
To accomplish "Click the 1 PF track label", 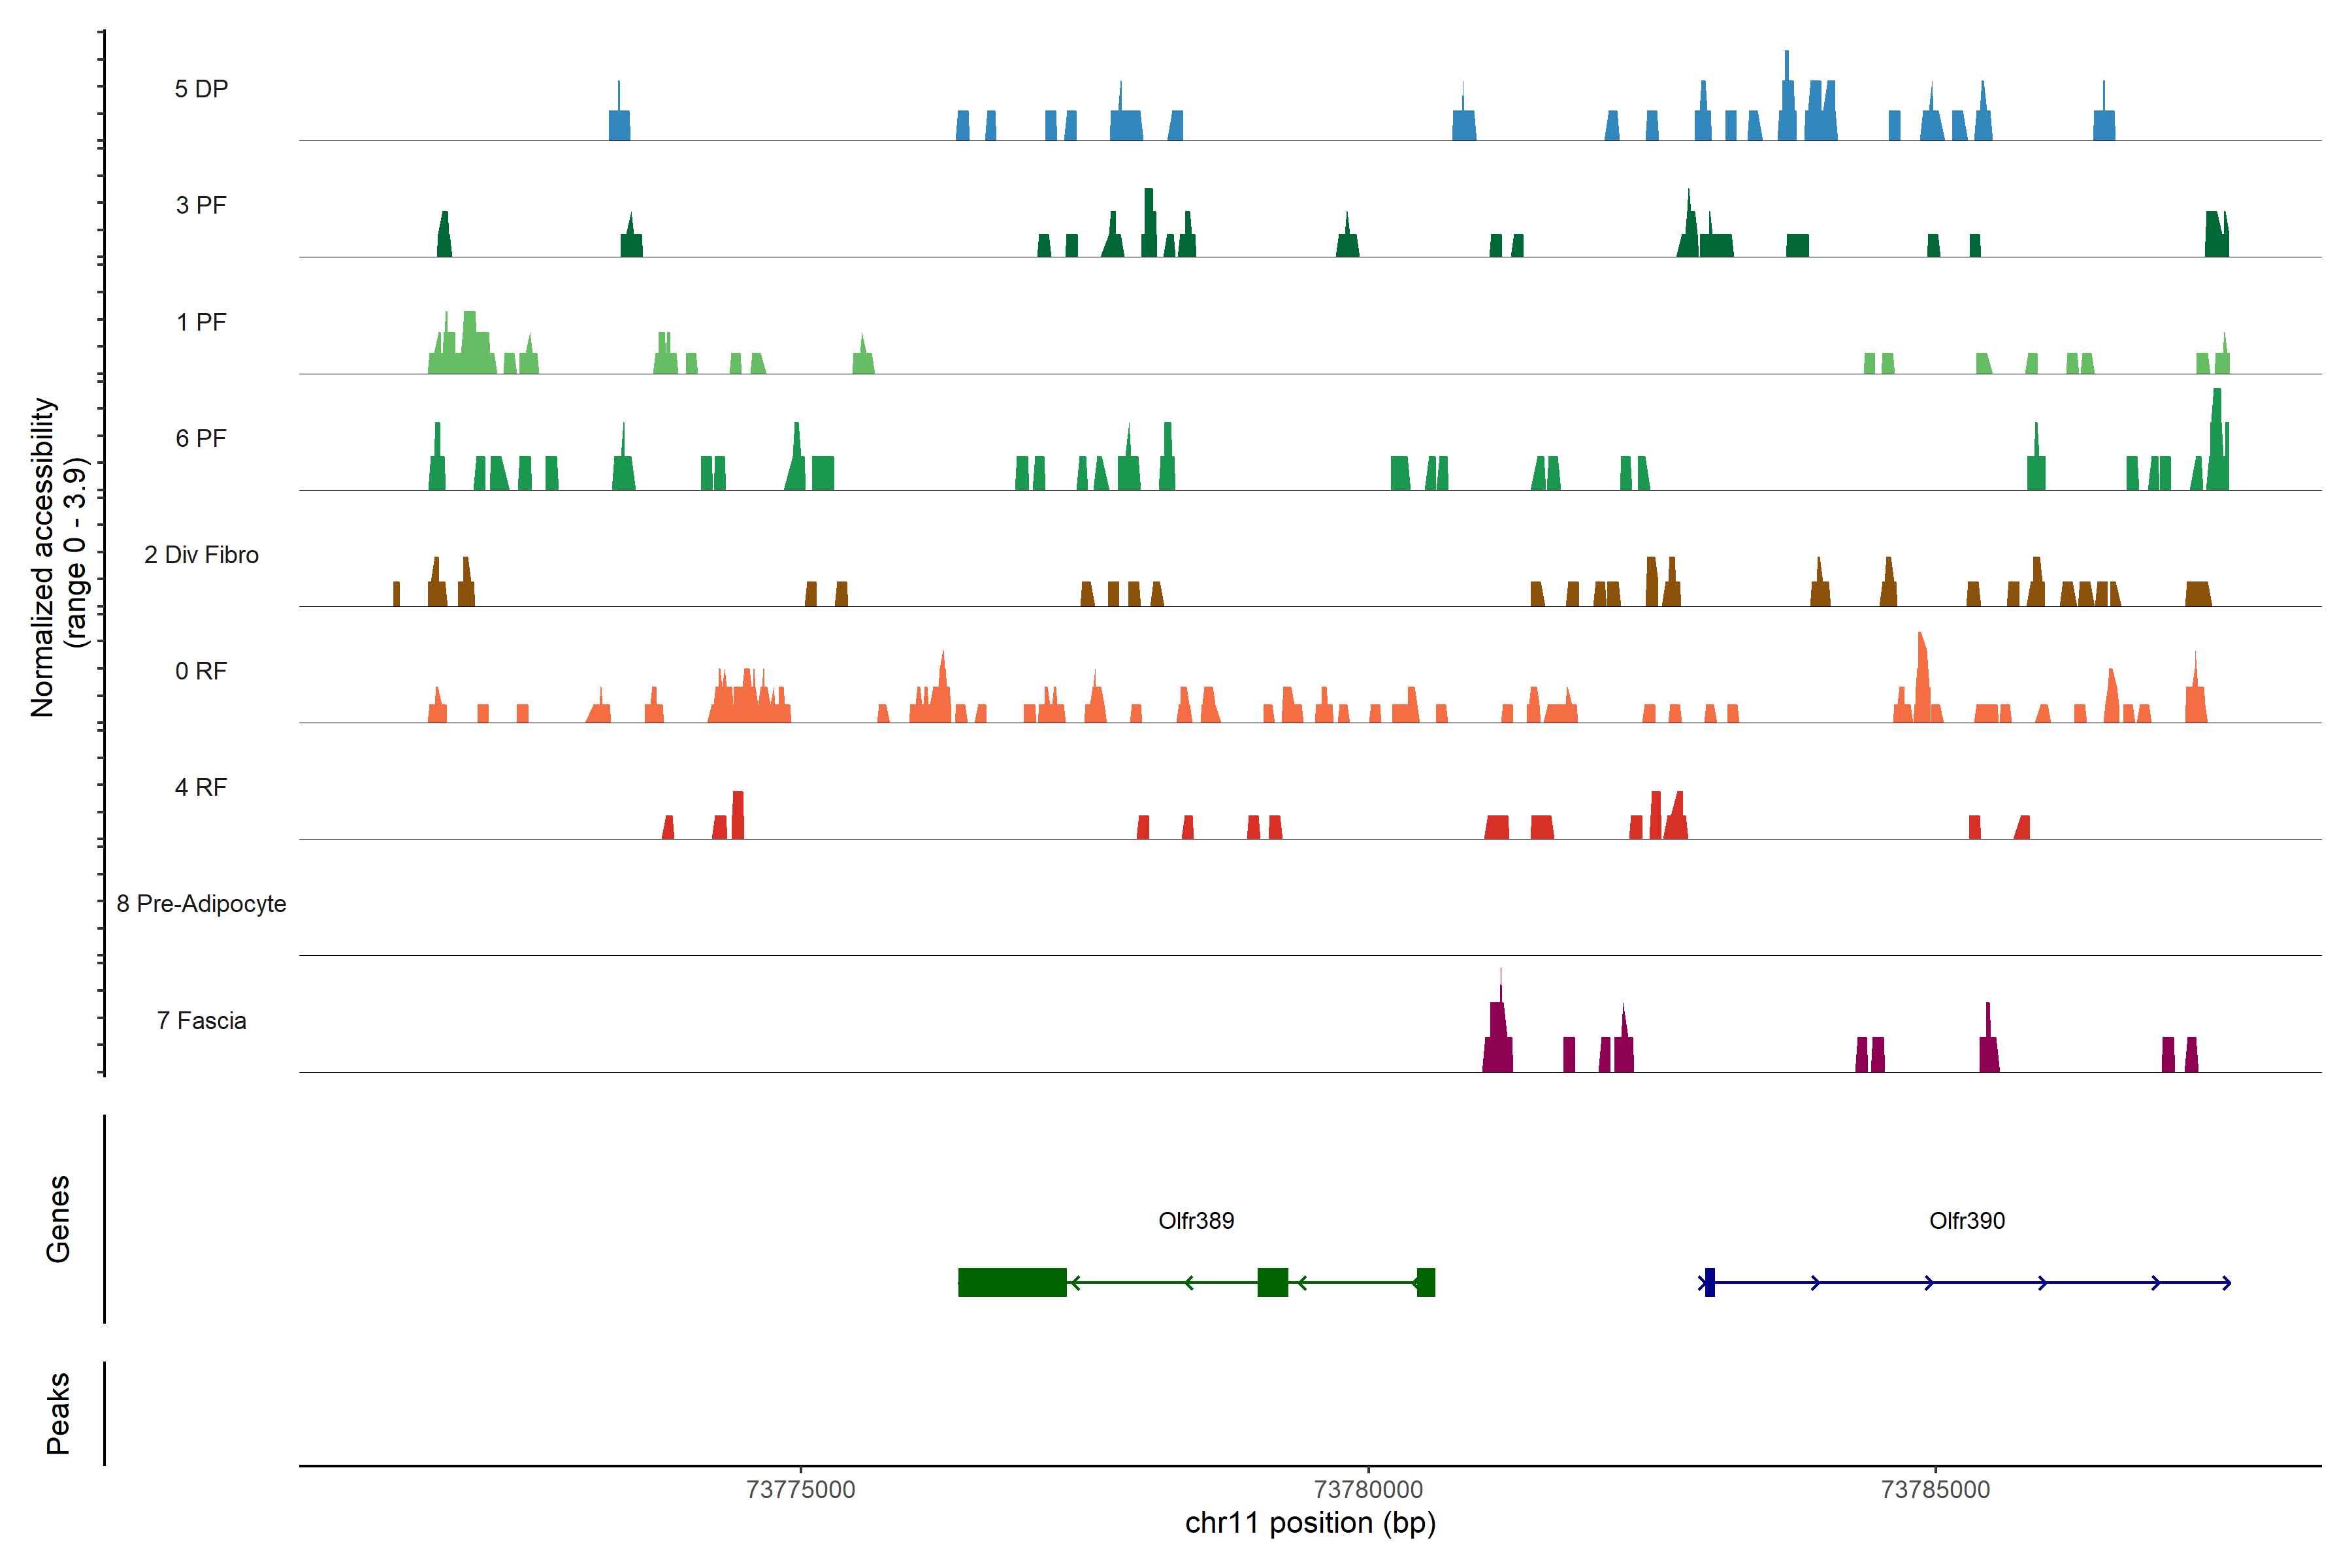I will pos(201,322).
